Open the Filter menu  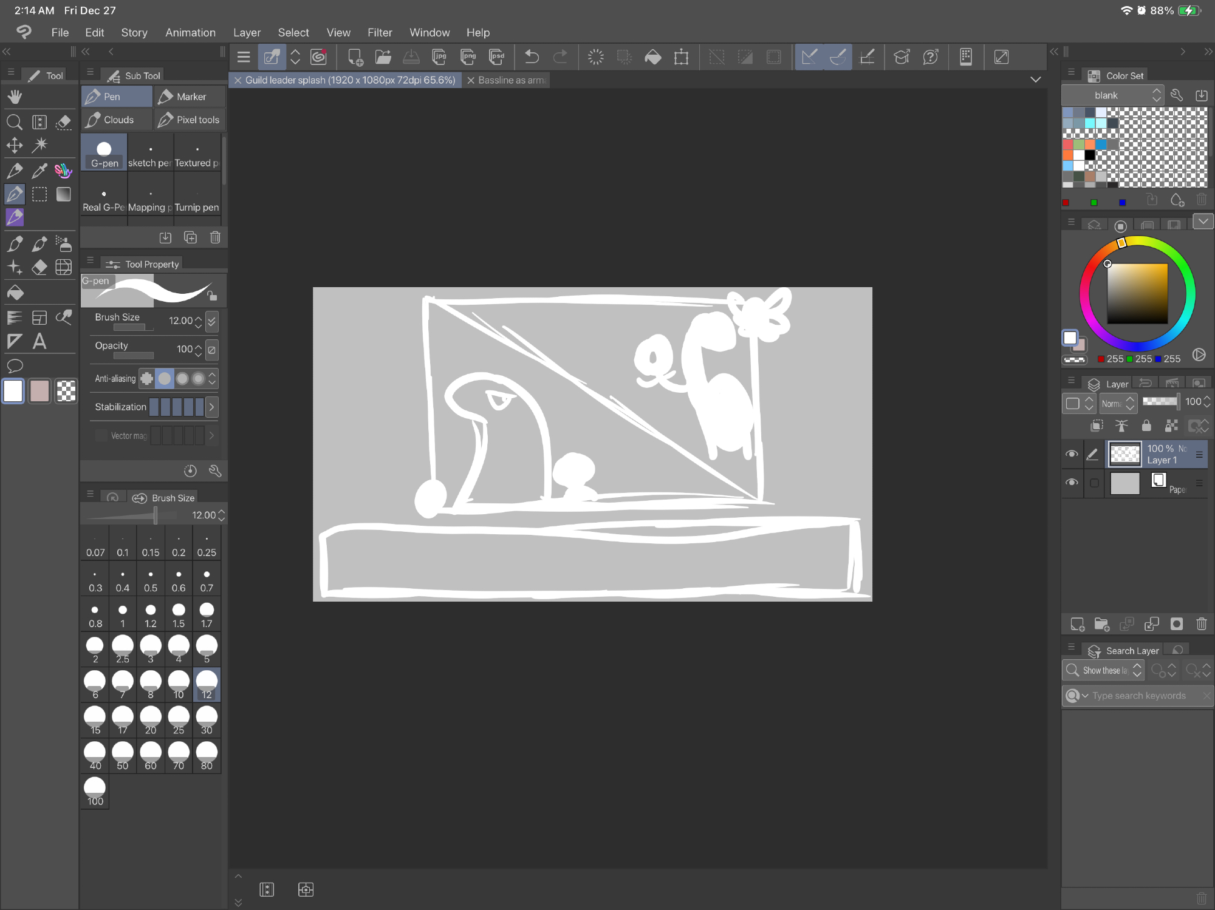click(x=379, y=33)
